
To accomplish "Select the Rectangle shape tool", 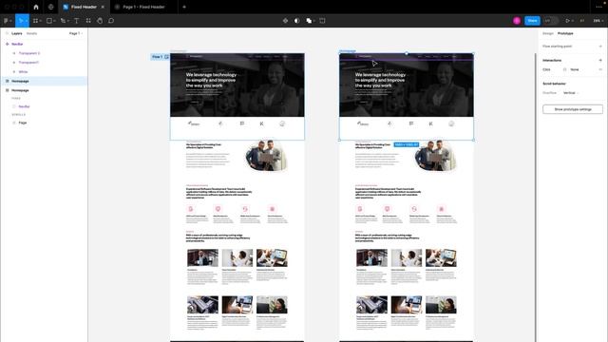I will 49,21.
